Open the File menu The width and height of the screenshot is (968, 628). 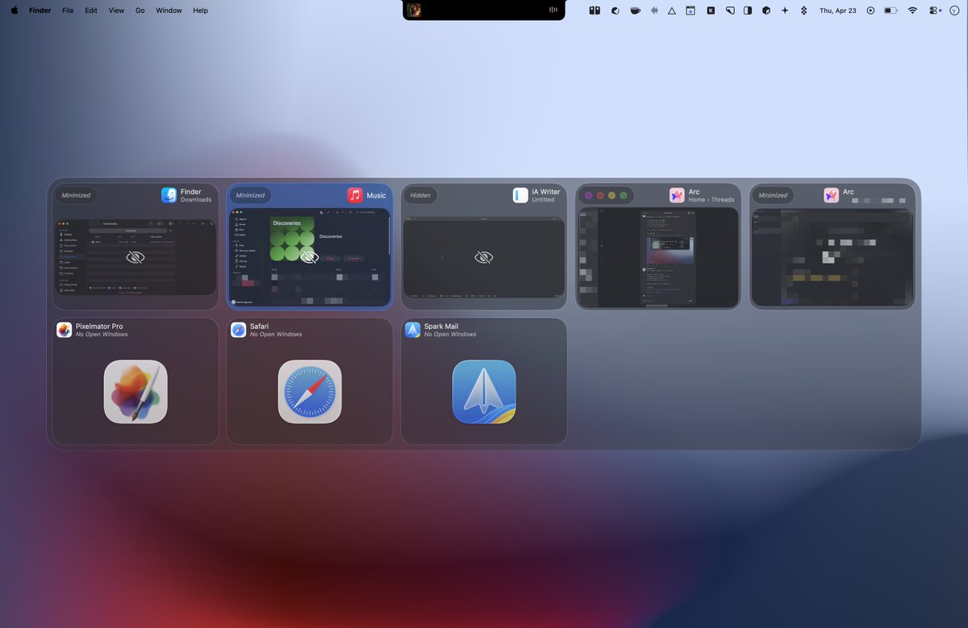tap(68, 10)
